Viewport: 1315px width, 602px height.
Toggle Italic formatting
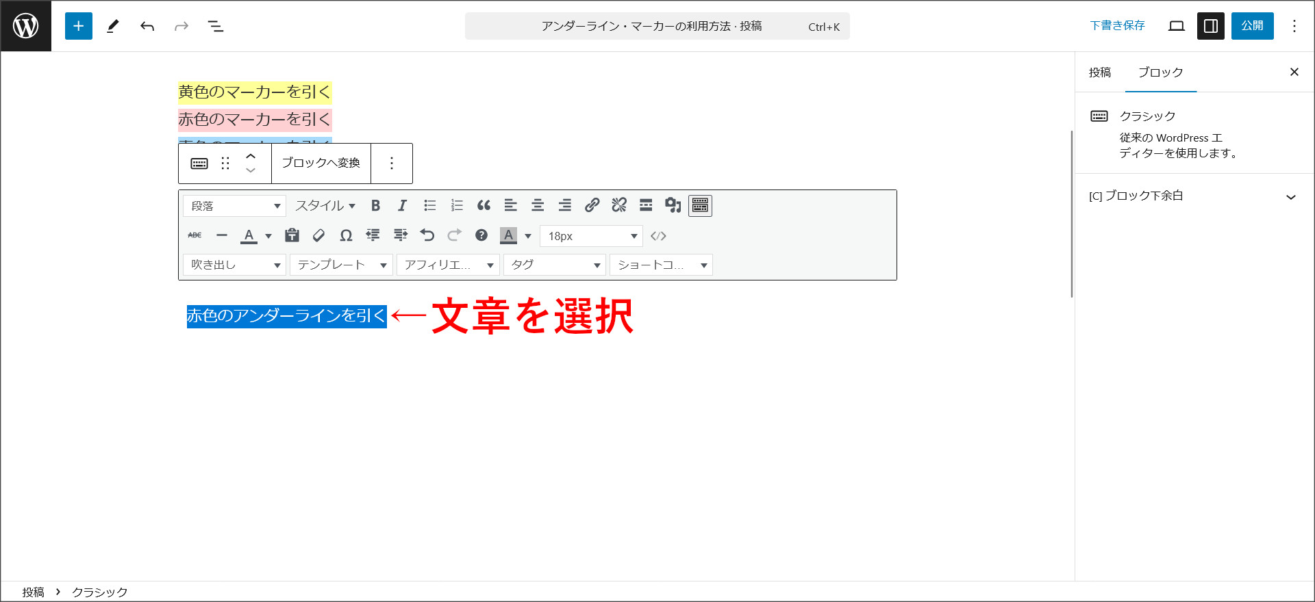[403, 205]
